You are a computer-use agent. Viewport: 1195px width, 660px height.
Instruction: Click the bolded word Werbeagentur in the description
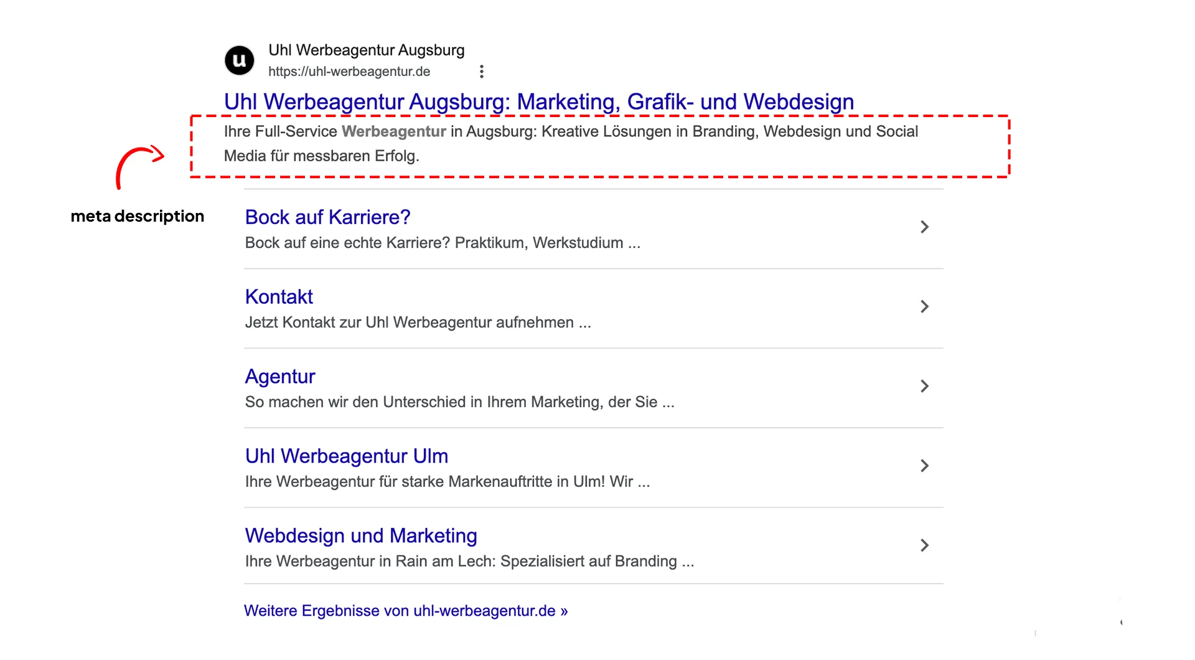[394, 131]
